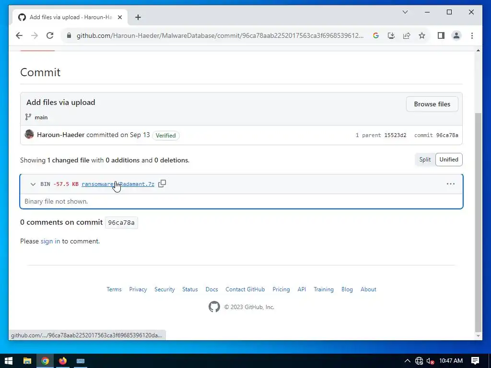491x368 pixels.
Task: Open File Explorer from taskbar
Action: point(27,361)
